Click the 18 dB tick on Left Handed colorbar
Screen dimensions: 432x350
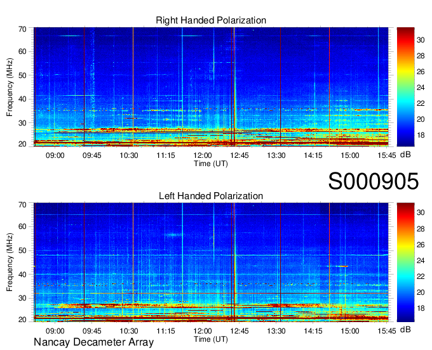point(421,308)
